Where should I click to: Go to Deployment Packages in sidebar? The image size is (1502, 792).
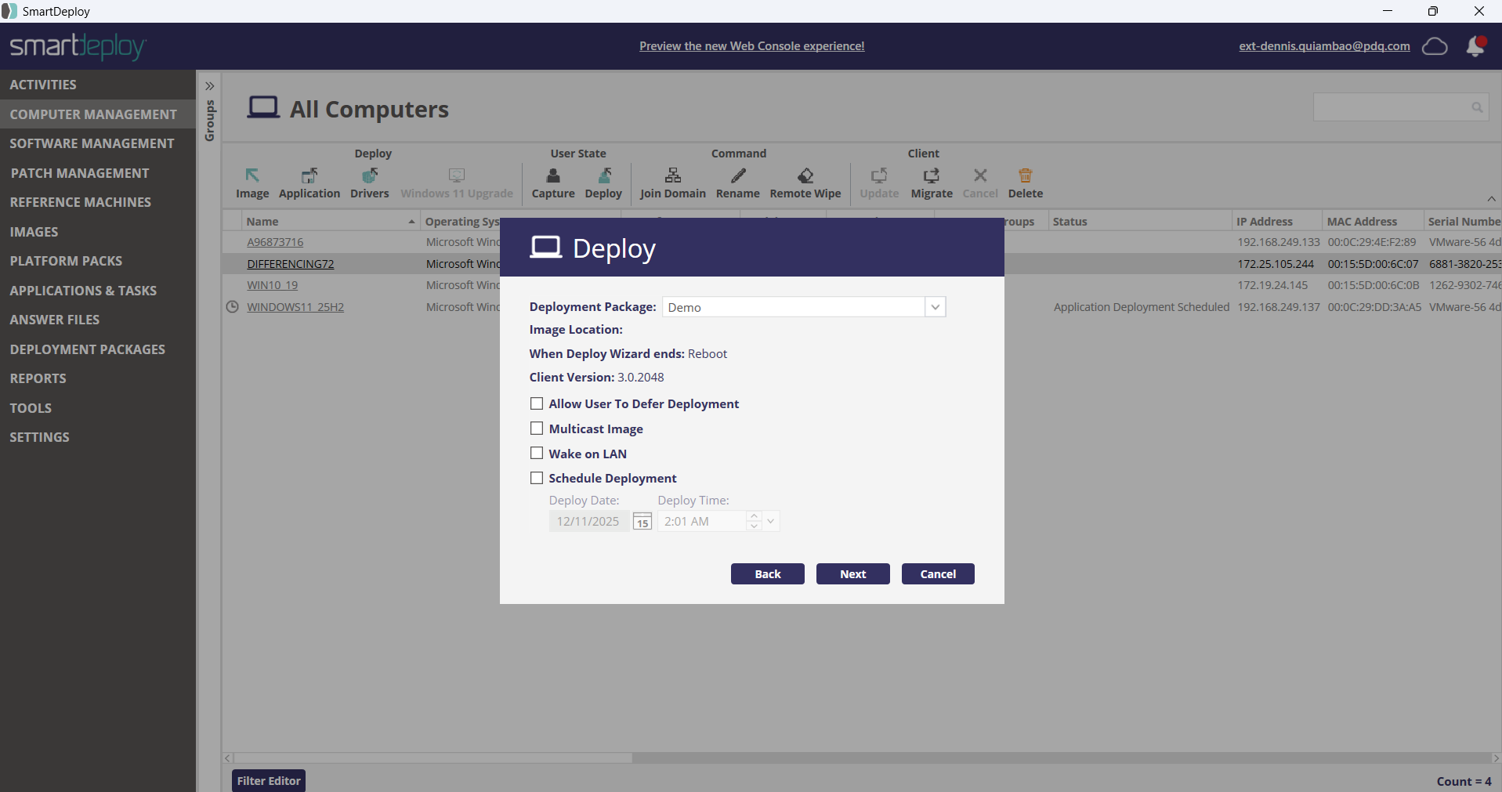coord(88,349)
